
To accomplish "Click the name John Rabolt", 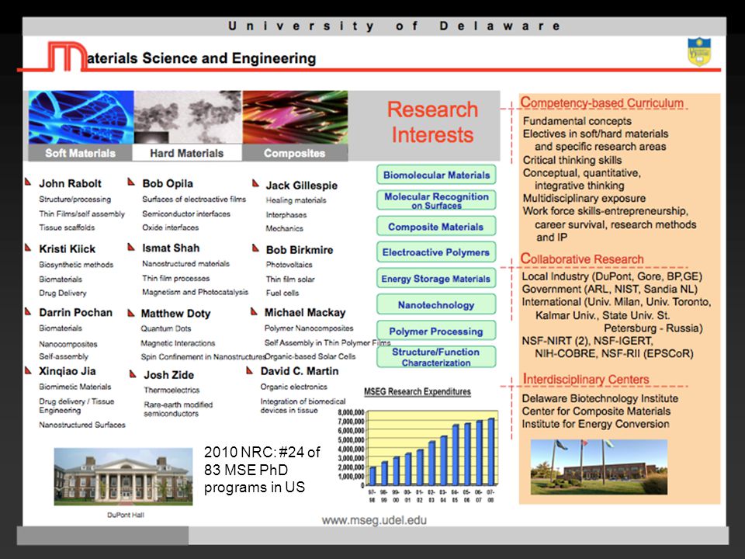I will [71, 183].
